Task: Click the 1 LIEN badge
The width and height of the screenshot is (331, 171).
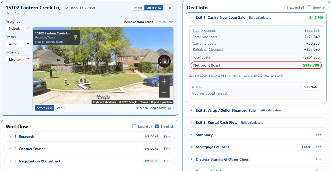Action: pyautogui.click(x=306, y=147)
